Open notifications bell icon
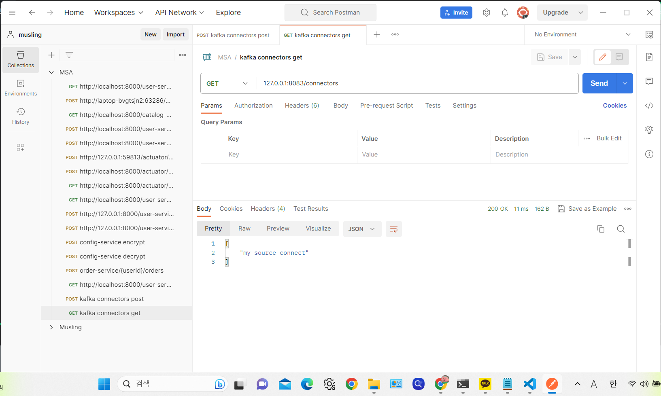The height and width of the screenshot is (396, 661). click(505, 13)
